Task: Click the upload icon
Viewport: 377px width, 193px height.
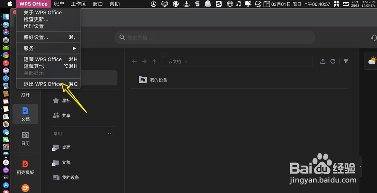Action: point(323,61)
